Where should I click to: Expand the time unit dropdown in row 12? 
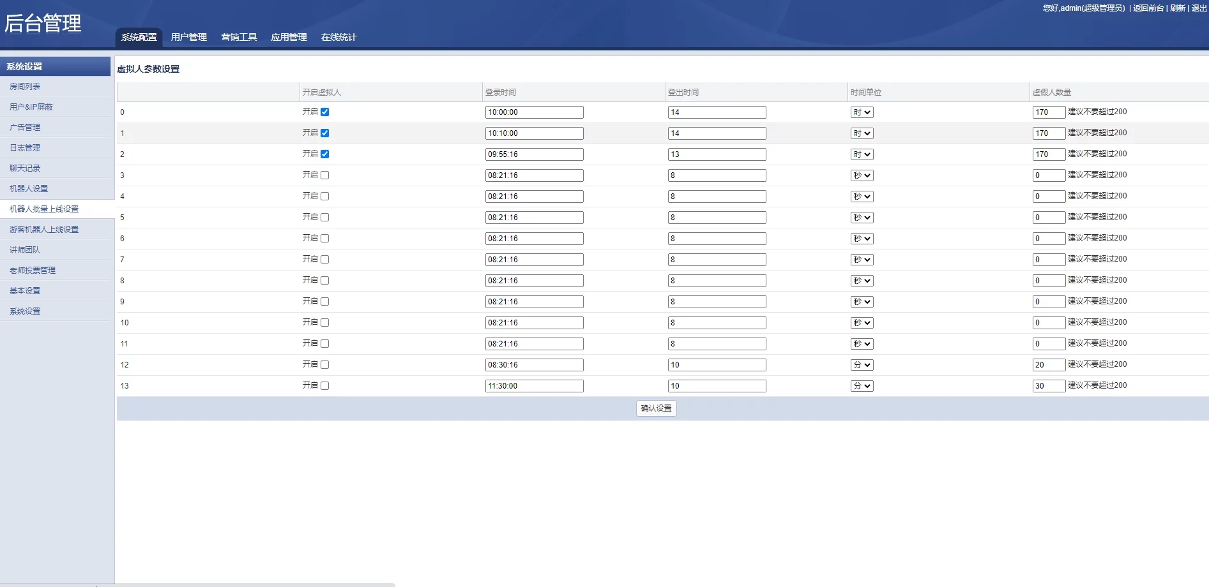862,365
